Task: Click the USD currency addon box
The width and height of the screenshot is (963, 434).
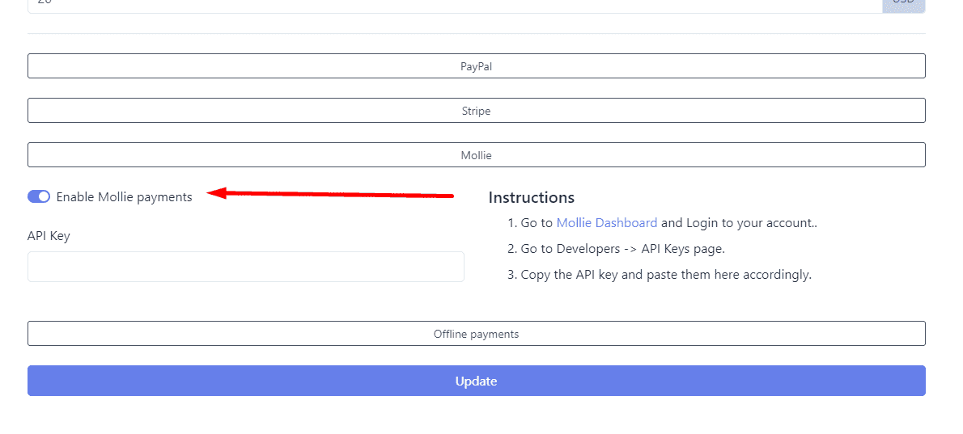Action: pyautogui.click(x=903, y=4)
